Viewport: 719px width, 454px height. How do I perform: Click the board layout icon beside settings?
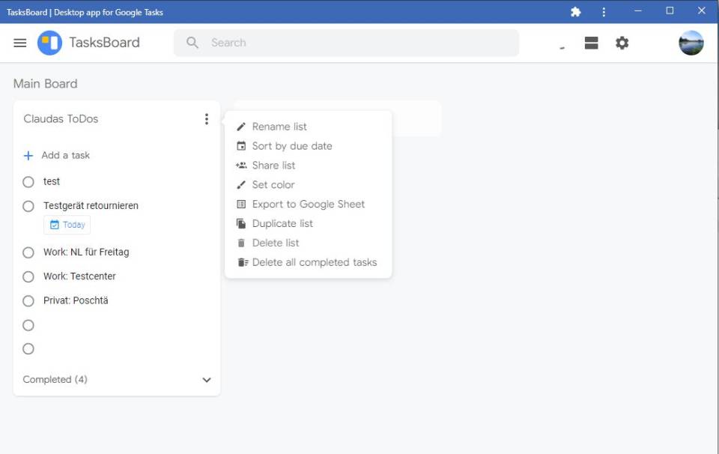(x=591, y=43)
